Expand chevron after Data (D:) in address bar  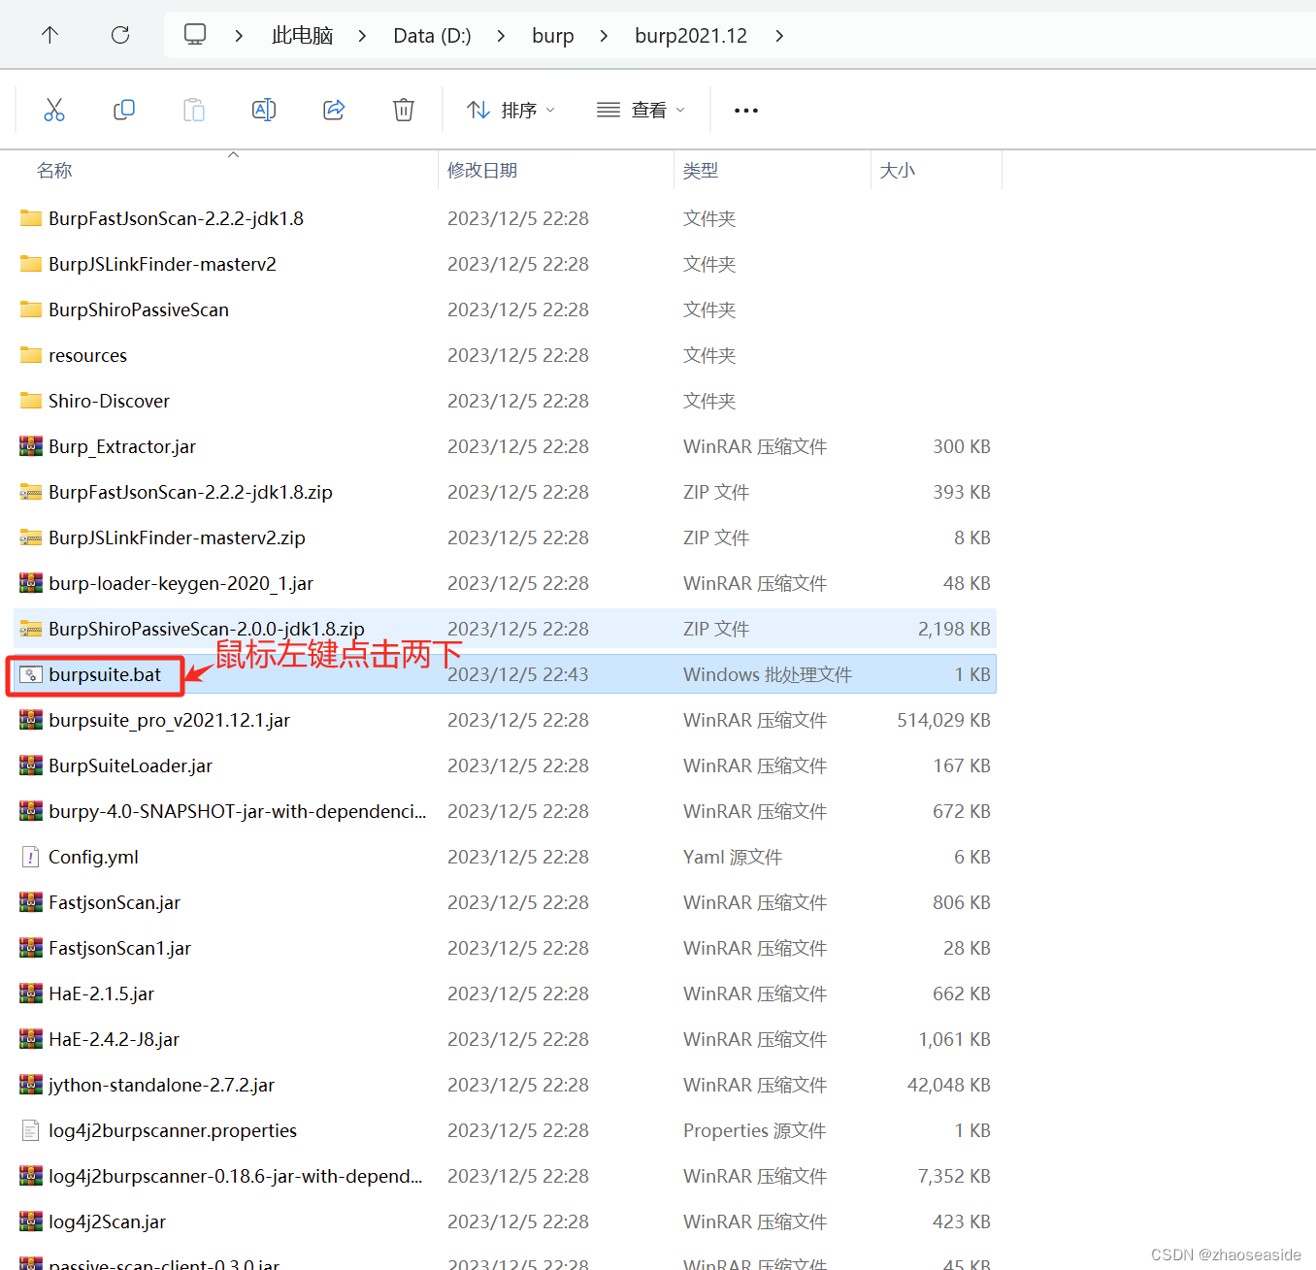pyautogui.click(x=501, y=36)
